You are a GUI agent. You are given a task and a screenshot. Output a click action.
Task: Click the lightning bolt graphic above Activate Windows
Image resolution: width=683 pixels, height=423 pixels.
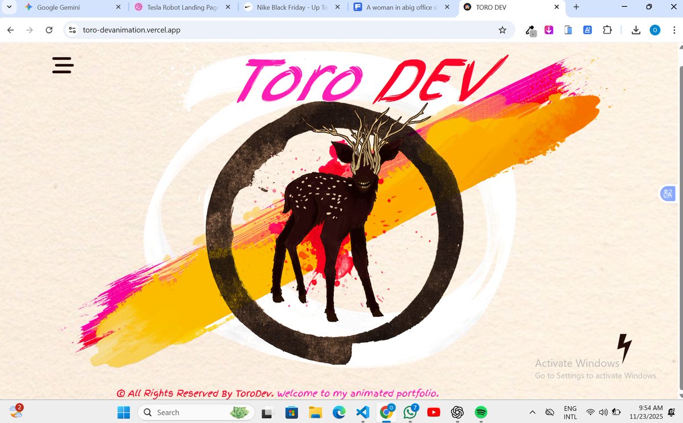pyautogui.click(x=624, y=346)
